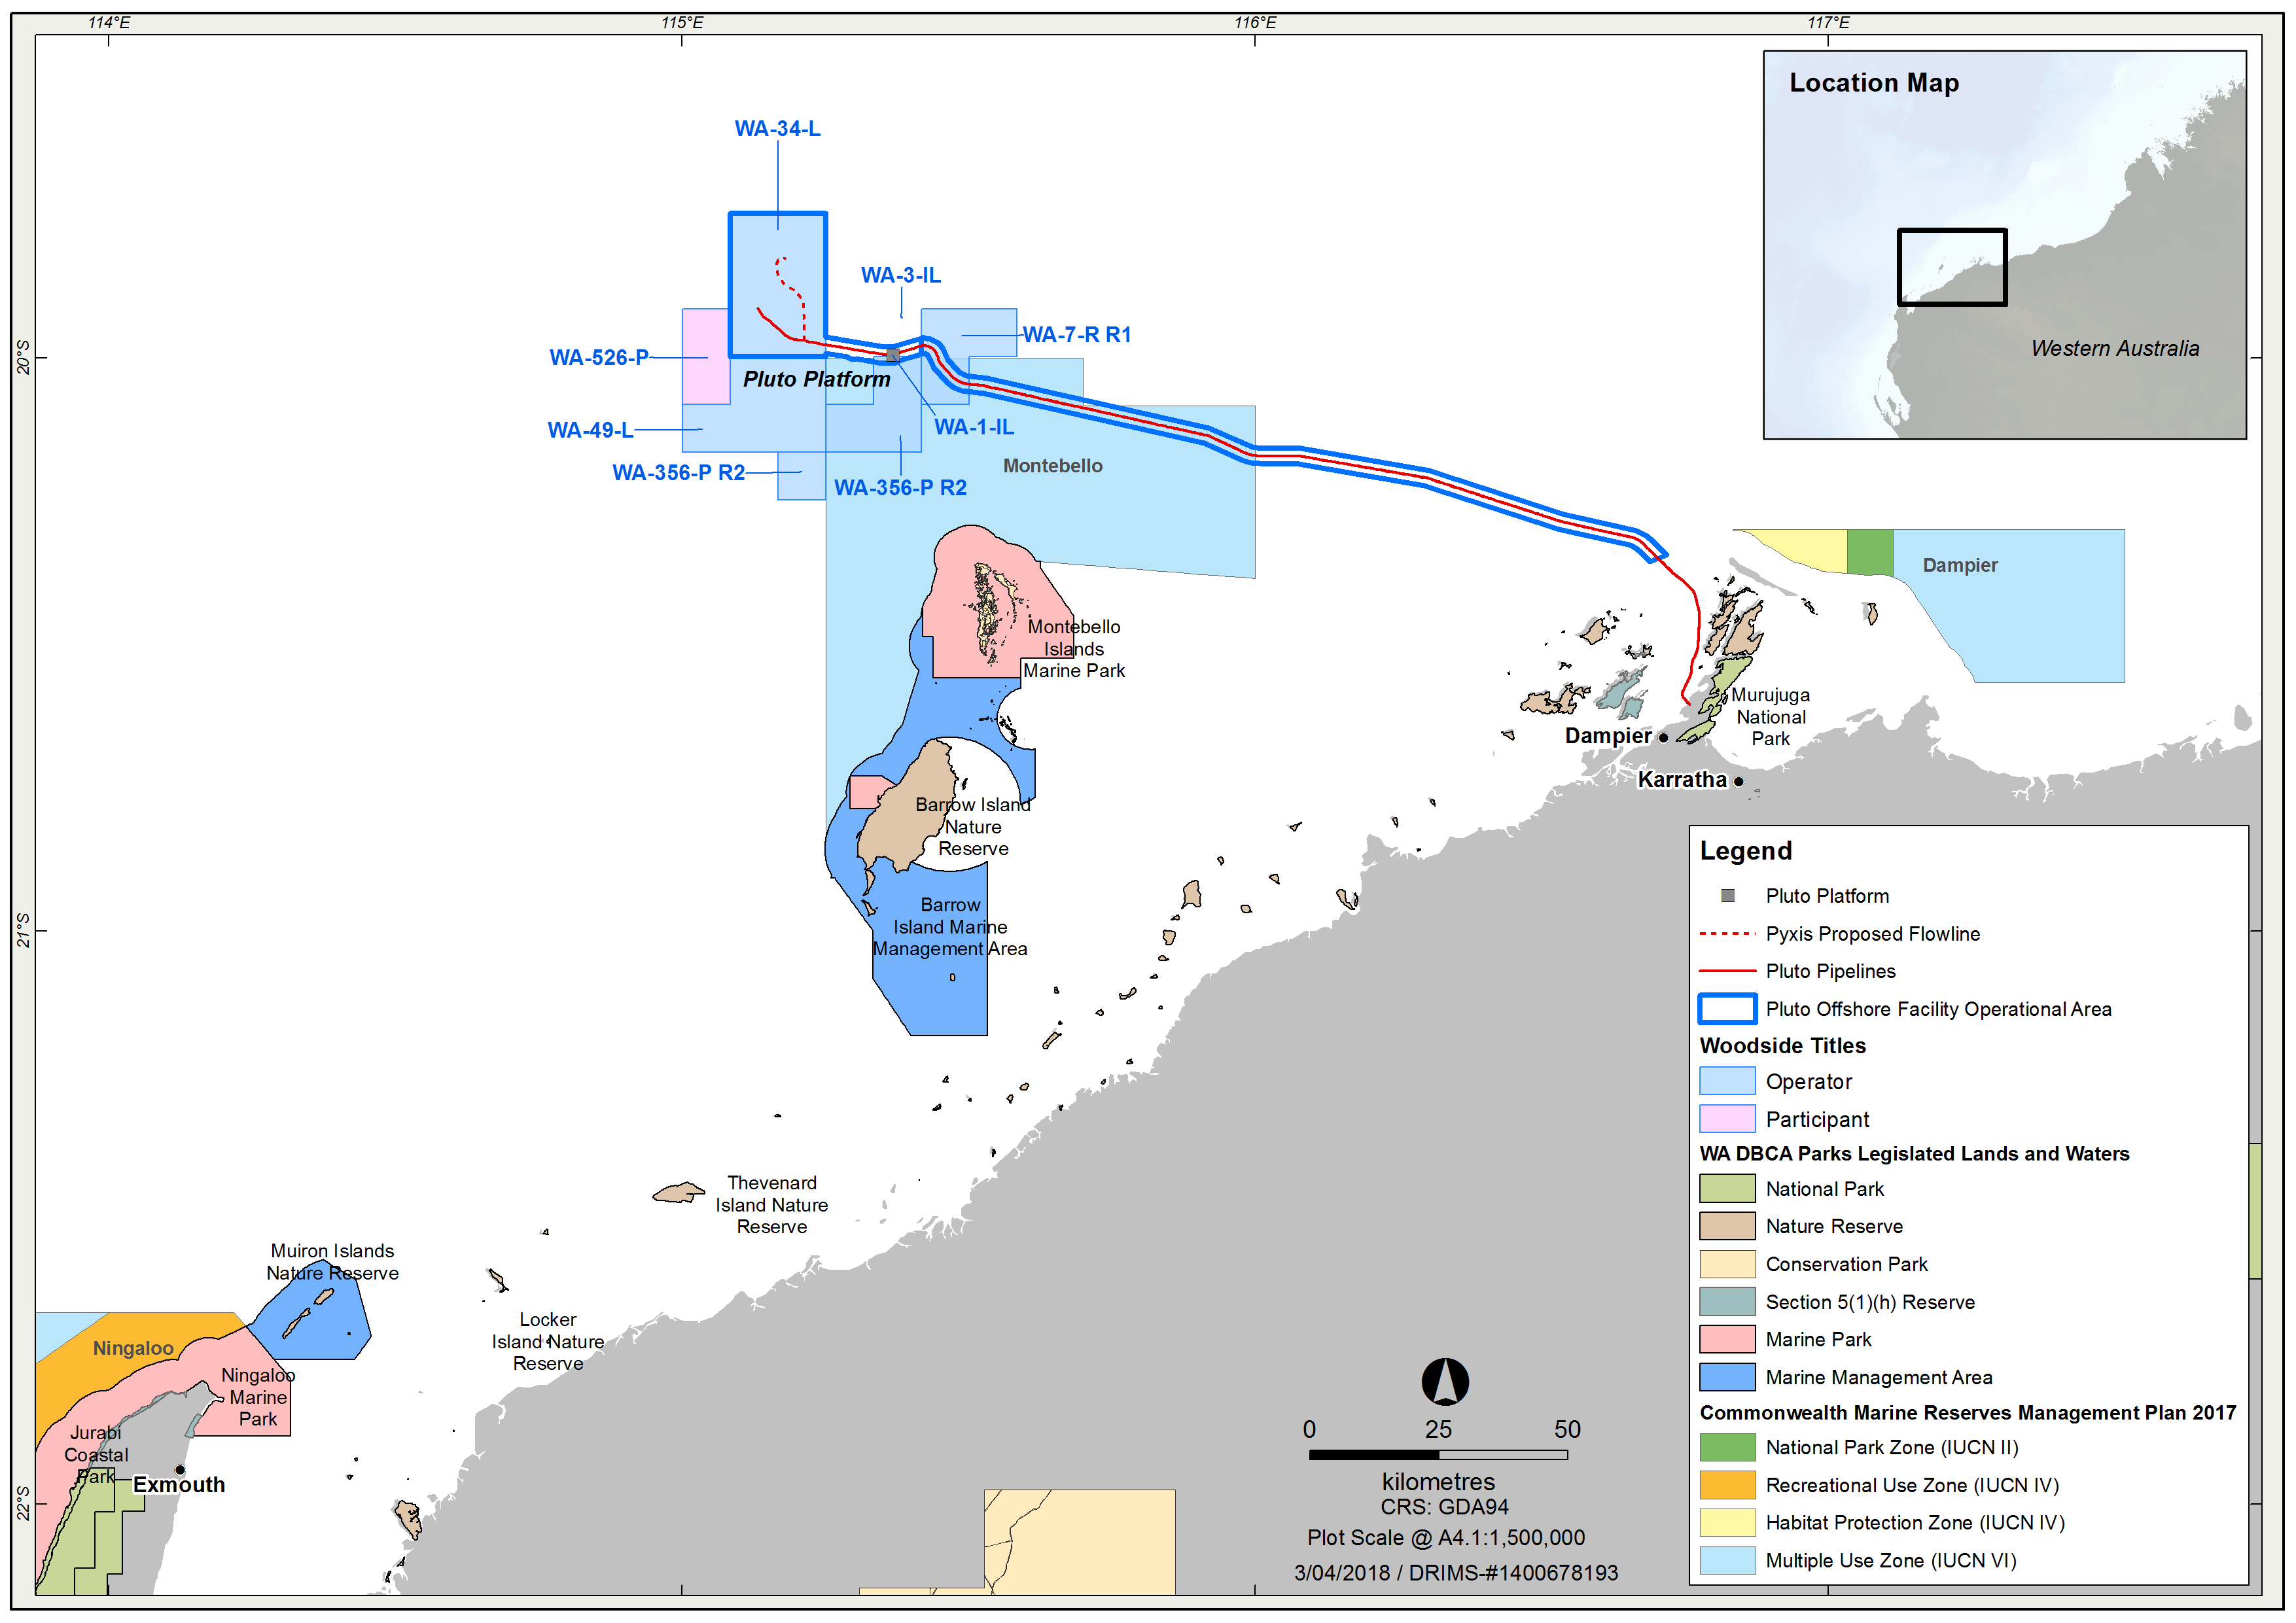Click the Karratha town dot marker
2296x1623 pixels.
(x=1739, y=781)
